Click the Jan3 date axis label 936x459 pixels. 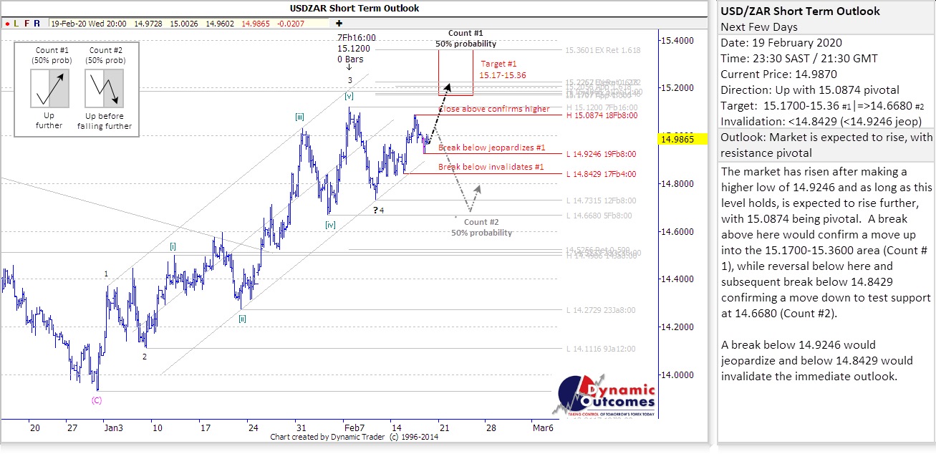(112, 427)
